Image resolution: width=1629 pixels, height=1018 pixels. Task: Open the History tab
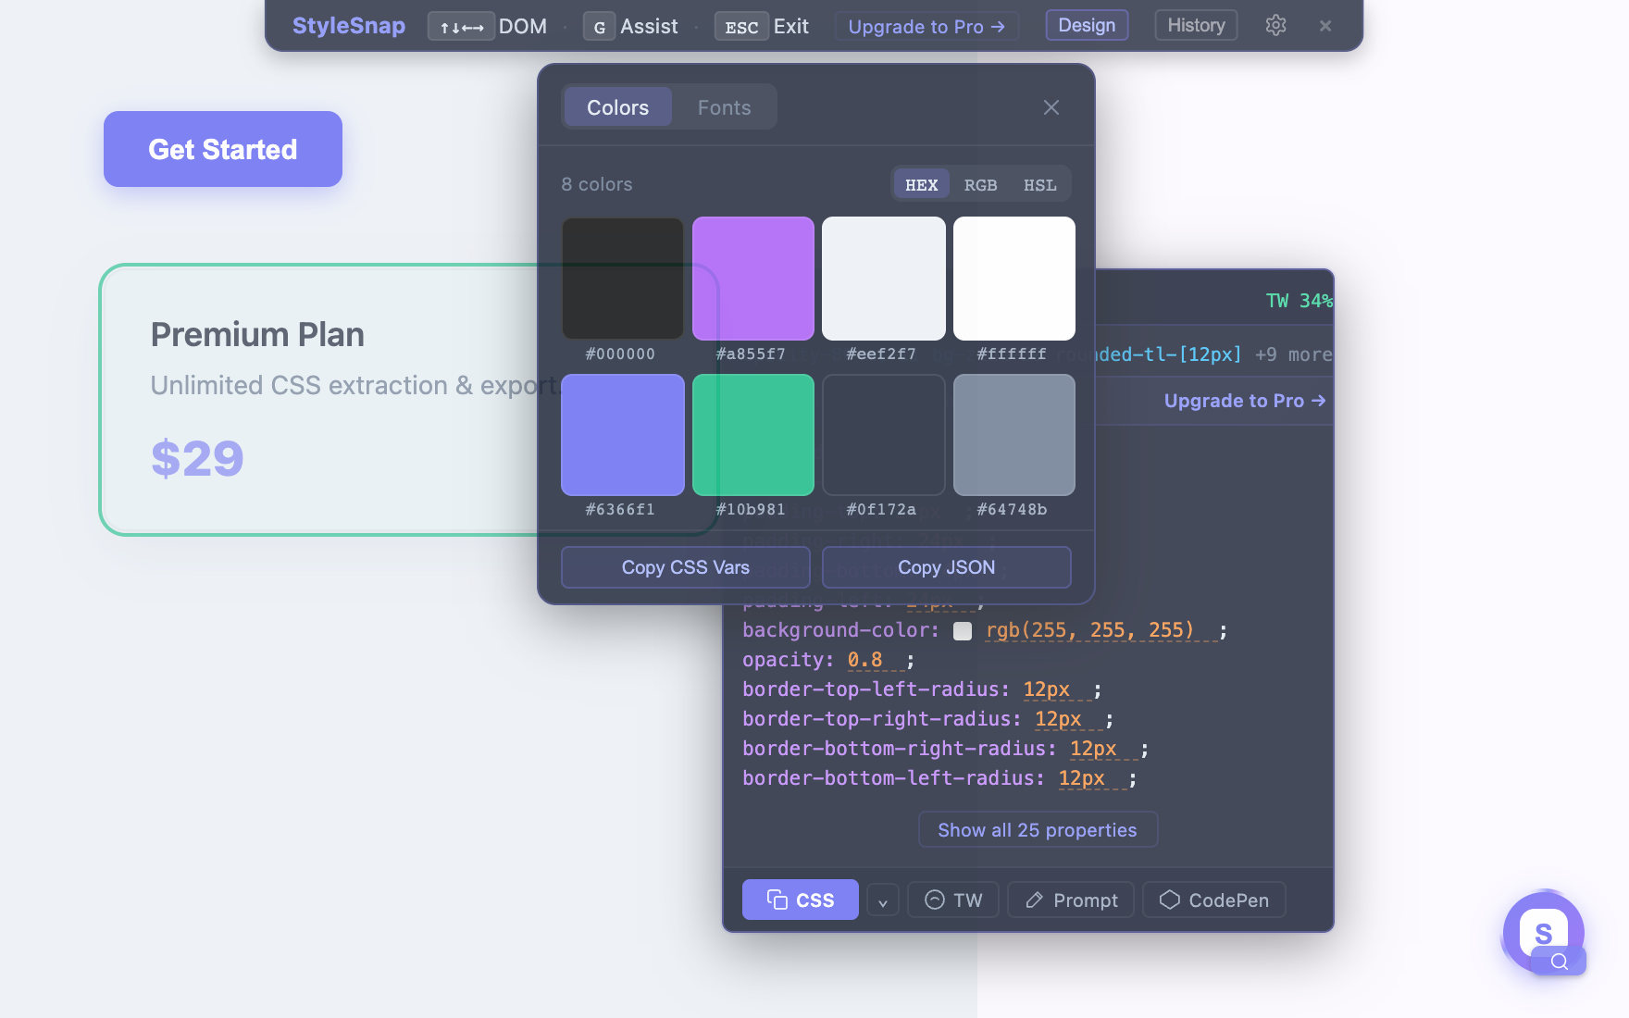(1196, 25)
